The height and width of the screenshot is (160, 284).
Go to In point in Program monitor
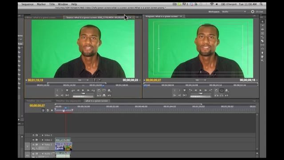click(174, 95)
